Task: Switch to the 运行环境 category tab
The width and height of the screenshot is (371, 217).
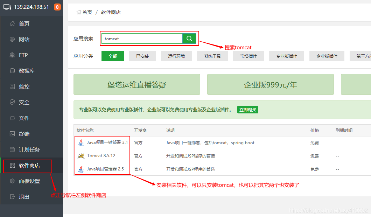Action: pos(176,56)
